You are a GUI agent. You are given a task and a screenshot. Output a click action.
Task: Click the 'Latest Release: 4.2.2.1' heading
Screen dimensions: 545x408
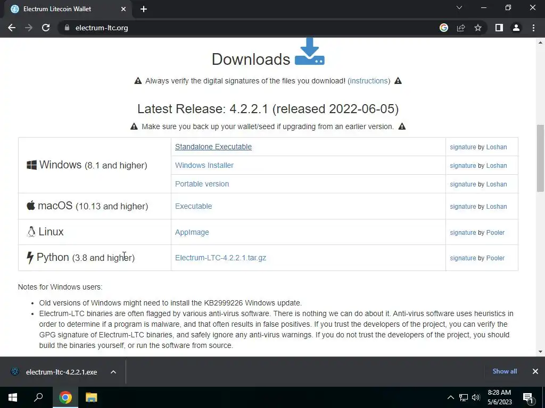coord(268,108)
